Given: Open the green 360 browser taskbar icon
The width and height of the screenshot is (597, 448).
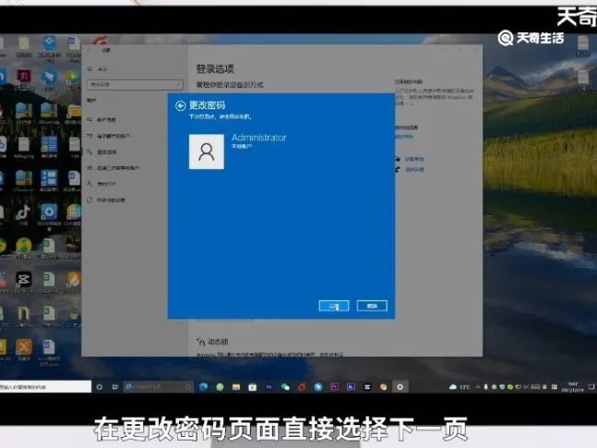Looking at the screenshot, I should pyautogui.click(x=220, y=386).
